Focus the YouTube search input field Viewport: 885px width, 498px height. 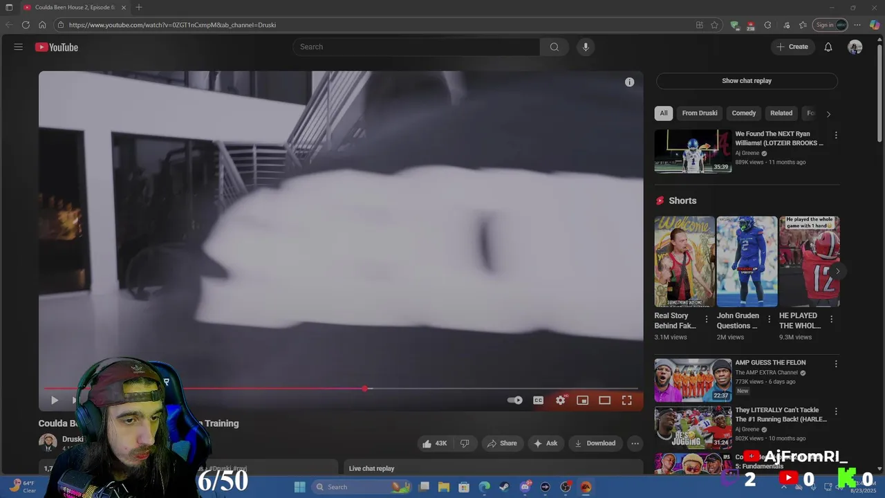pyautogui.click(x=416, y=47)
